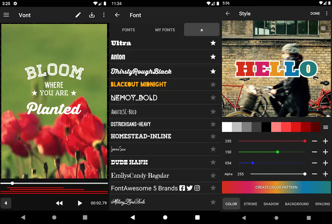This screenshot has height=224, width=332.
Task: Decrease the Alpha value with minus
Action: pos(314,174)
